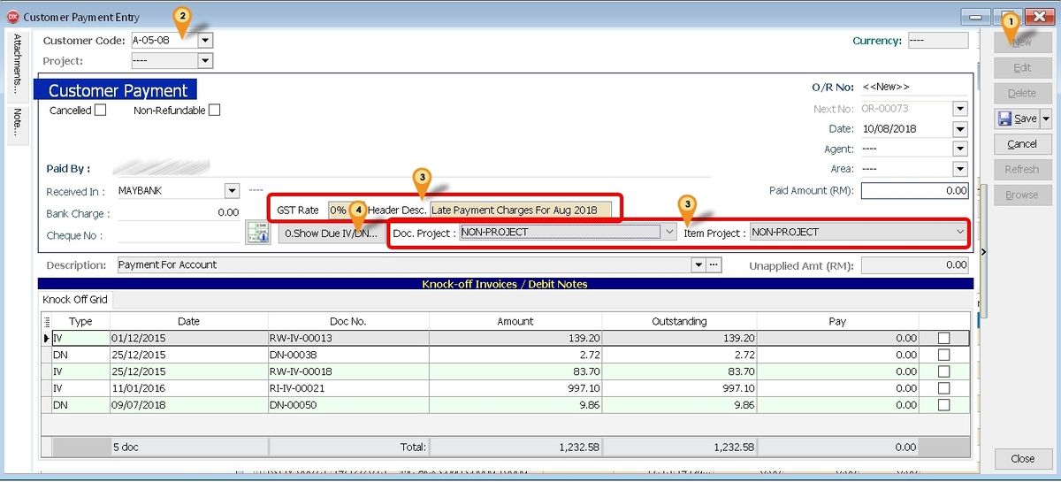Screen dimensions: 1061x482
Task: Select the Knock Off Grid tab
Action: pos(75,300)
